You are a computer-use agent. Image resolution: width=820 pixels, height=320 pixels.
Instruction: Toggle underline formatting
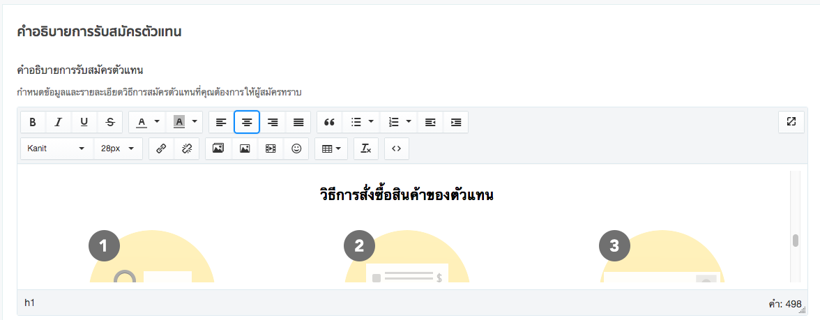click(x=84, y=123)
